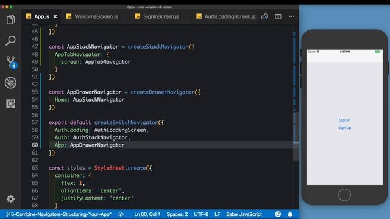Click the Ln 60, Col 4 indicator
This screenshot has height=219, width=390.
coord(147,214)
